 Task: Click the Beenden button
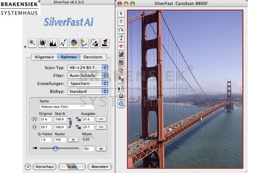(x=100, y=167)
